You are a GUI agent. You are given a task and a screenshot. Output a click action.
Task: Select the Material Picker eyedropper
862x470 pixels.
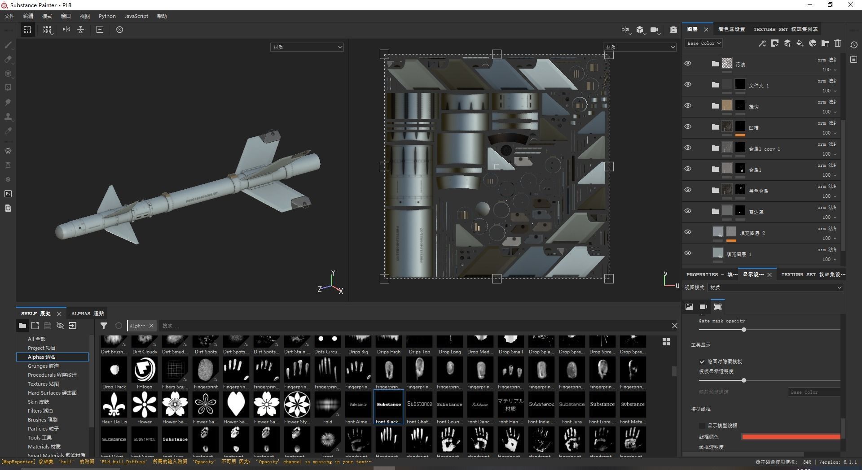click(8, 131)
